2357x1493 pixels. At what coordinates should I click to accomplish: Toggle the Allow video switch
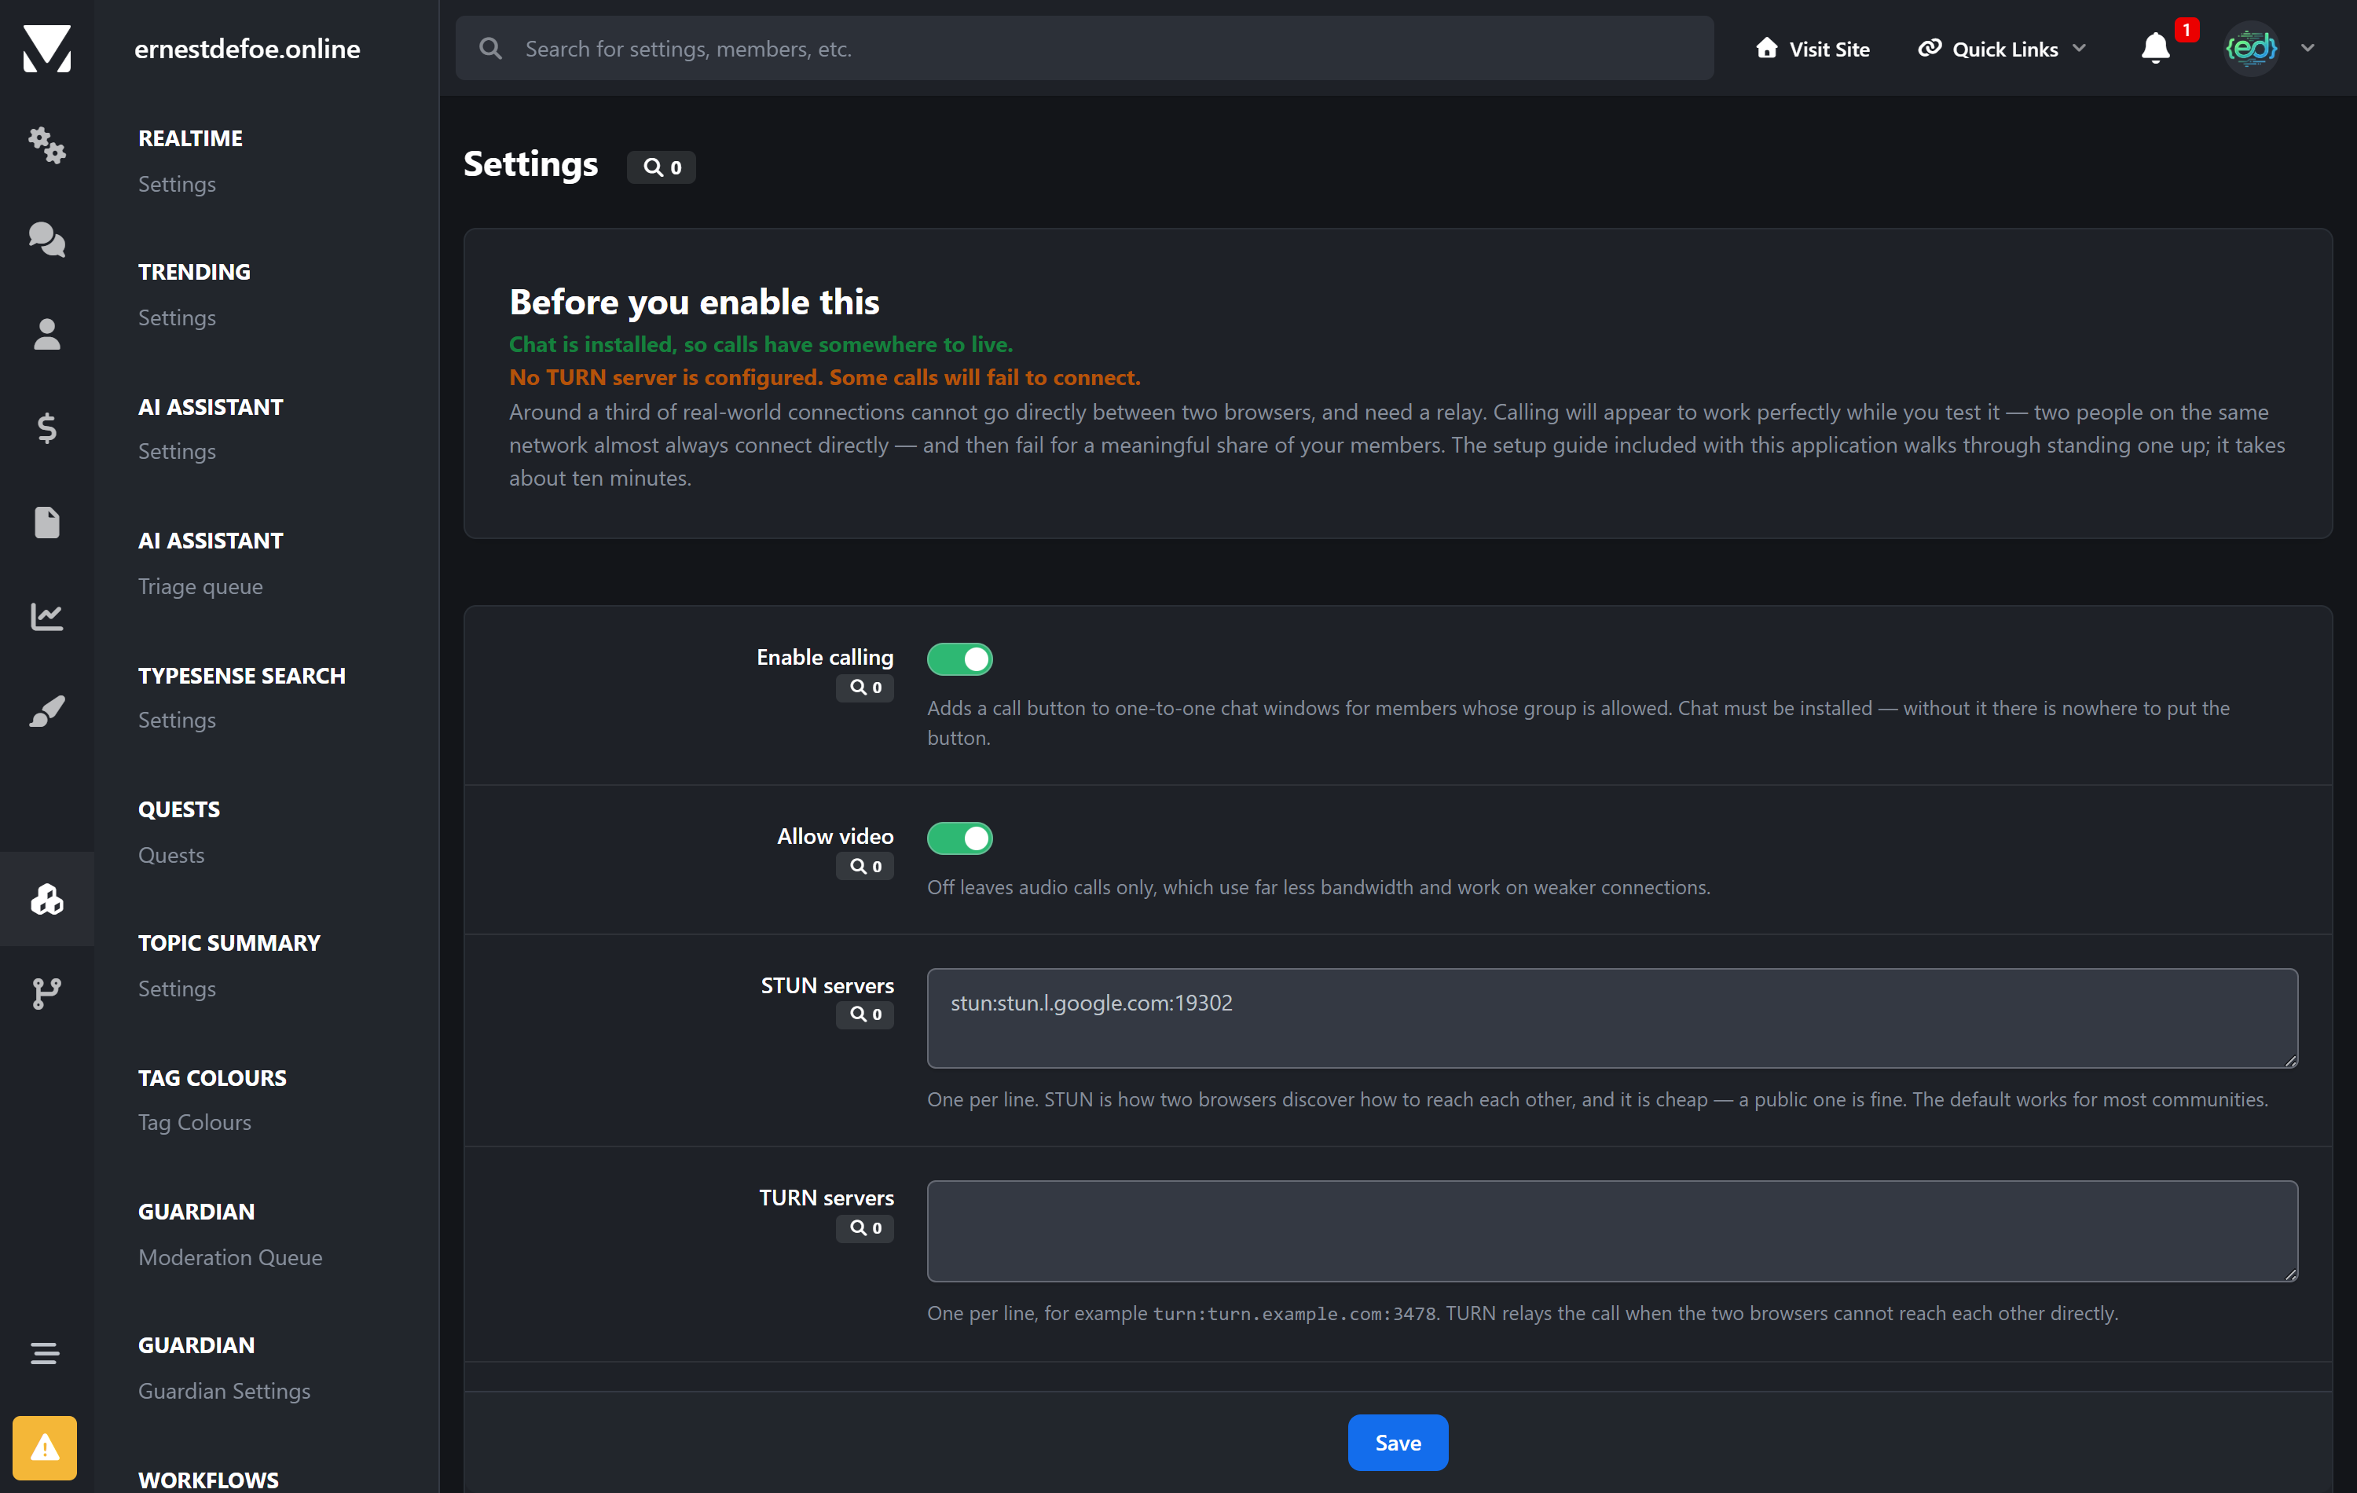[x=960, y=838]
